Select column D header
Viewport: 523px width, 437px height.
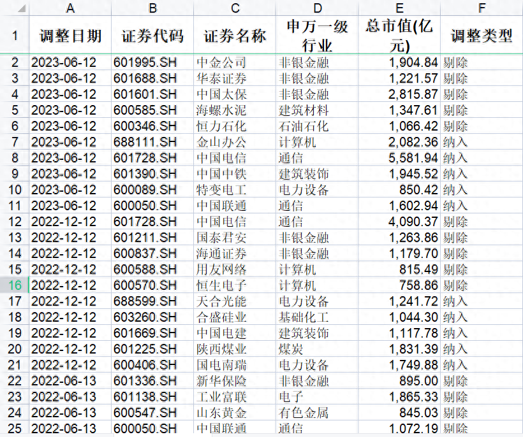point(317,8)
